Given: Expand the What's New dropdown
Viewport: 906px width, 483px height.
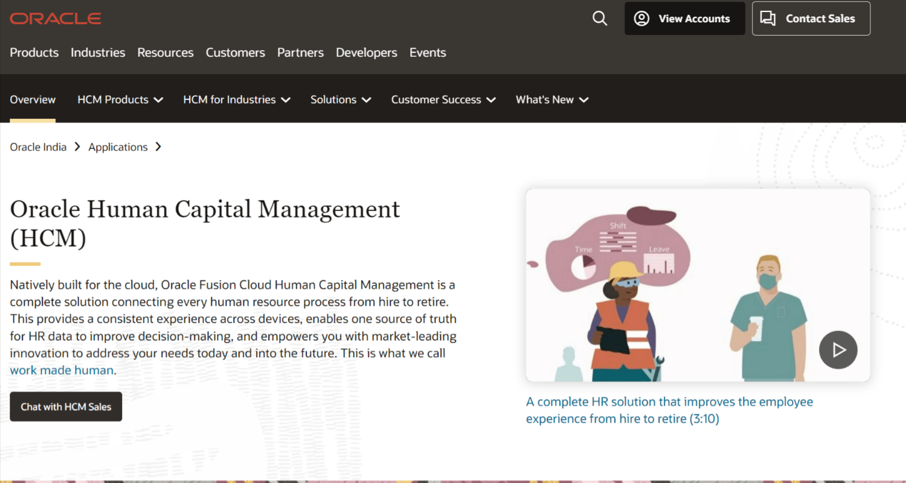Looking at the screenshot, I should point(552,99).
